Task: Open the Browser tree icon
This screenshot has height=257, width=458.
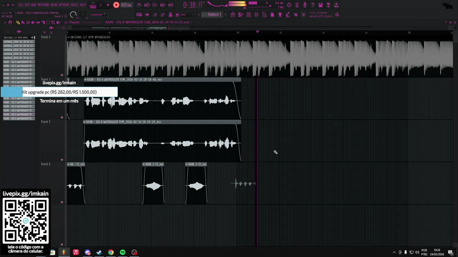Action: point(264,15)
